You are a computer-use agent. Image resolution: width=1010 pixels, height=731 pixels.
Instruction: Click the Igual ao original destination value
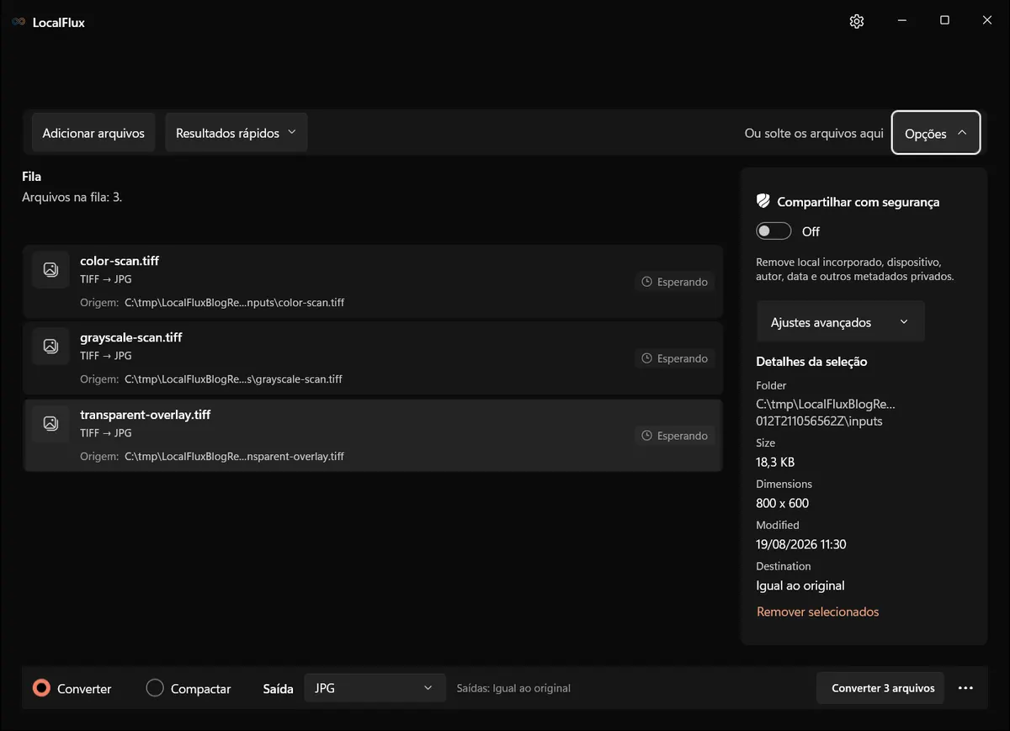pyautogui.click(x=800, y=585)
